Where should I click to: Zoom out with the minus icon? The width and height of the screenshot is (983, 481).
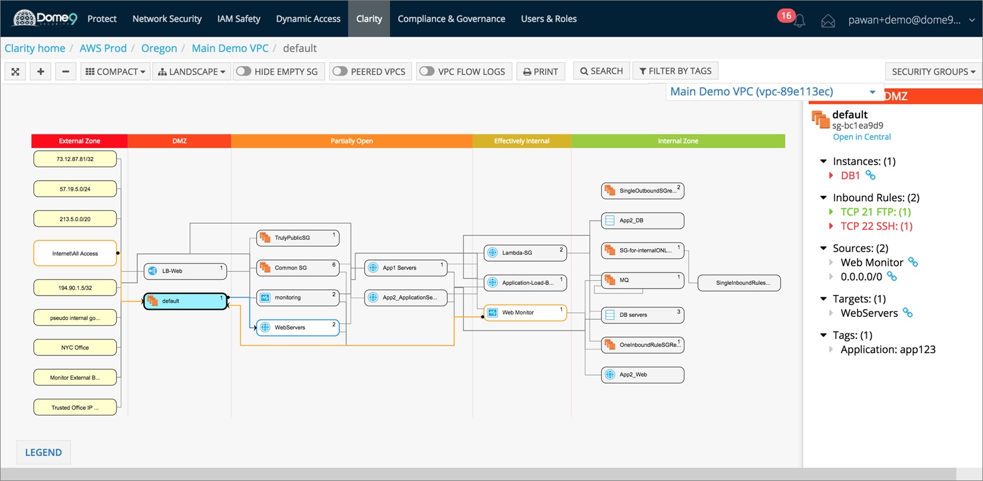[66, 72]
